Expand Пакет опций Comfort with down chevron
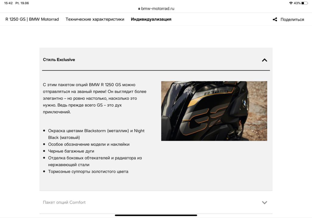The image size is (312, 218). click(x=264, y=202)
